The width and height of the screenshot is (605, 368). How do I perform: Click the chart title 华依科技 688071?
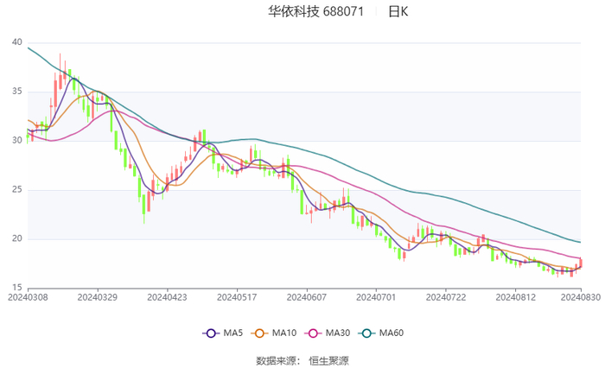point(316,11)
